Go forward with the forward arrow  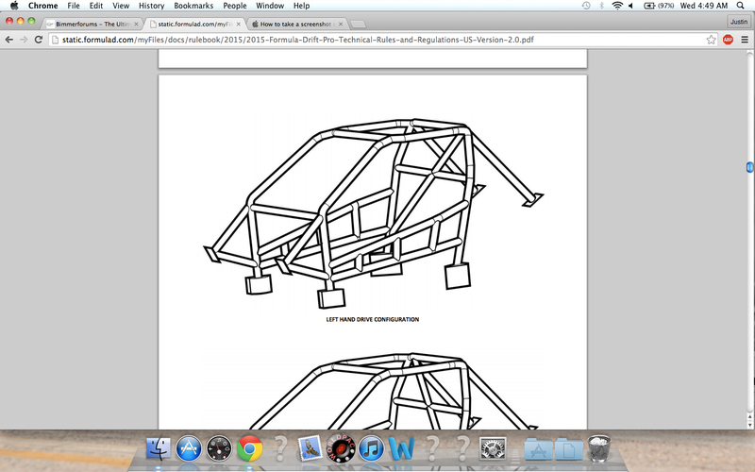click(24, 40)
